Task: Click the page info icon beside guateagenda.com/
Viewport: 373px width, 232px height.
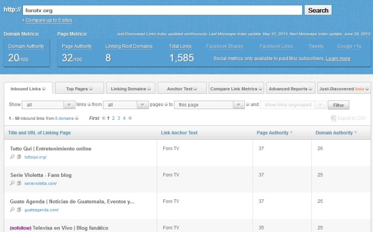Action: pos(19,210)
